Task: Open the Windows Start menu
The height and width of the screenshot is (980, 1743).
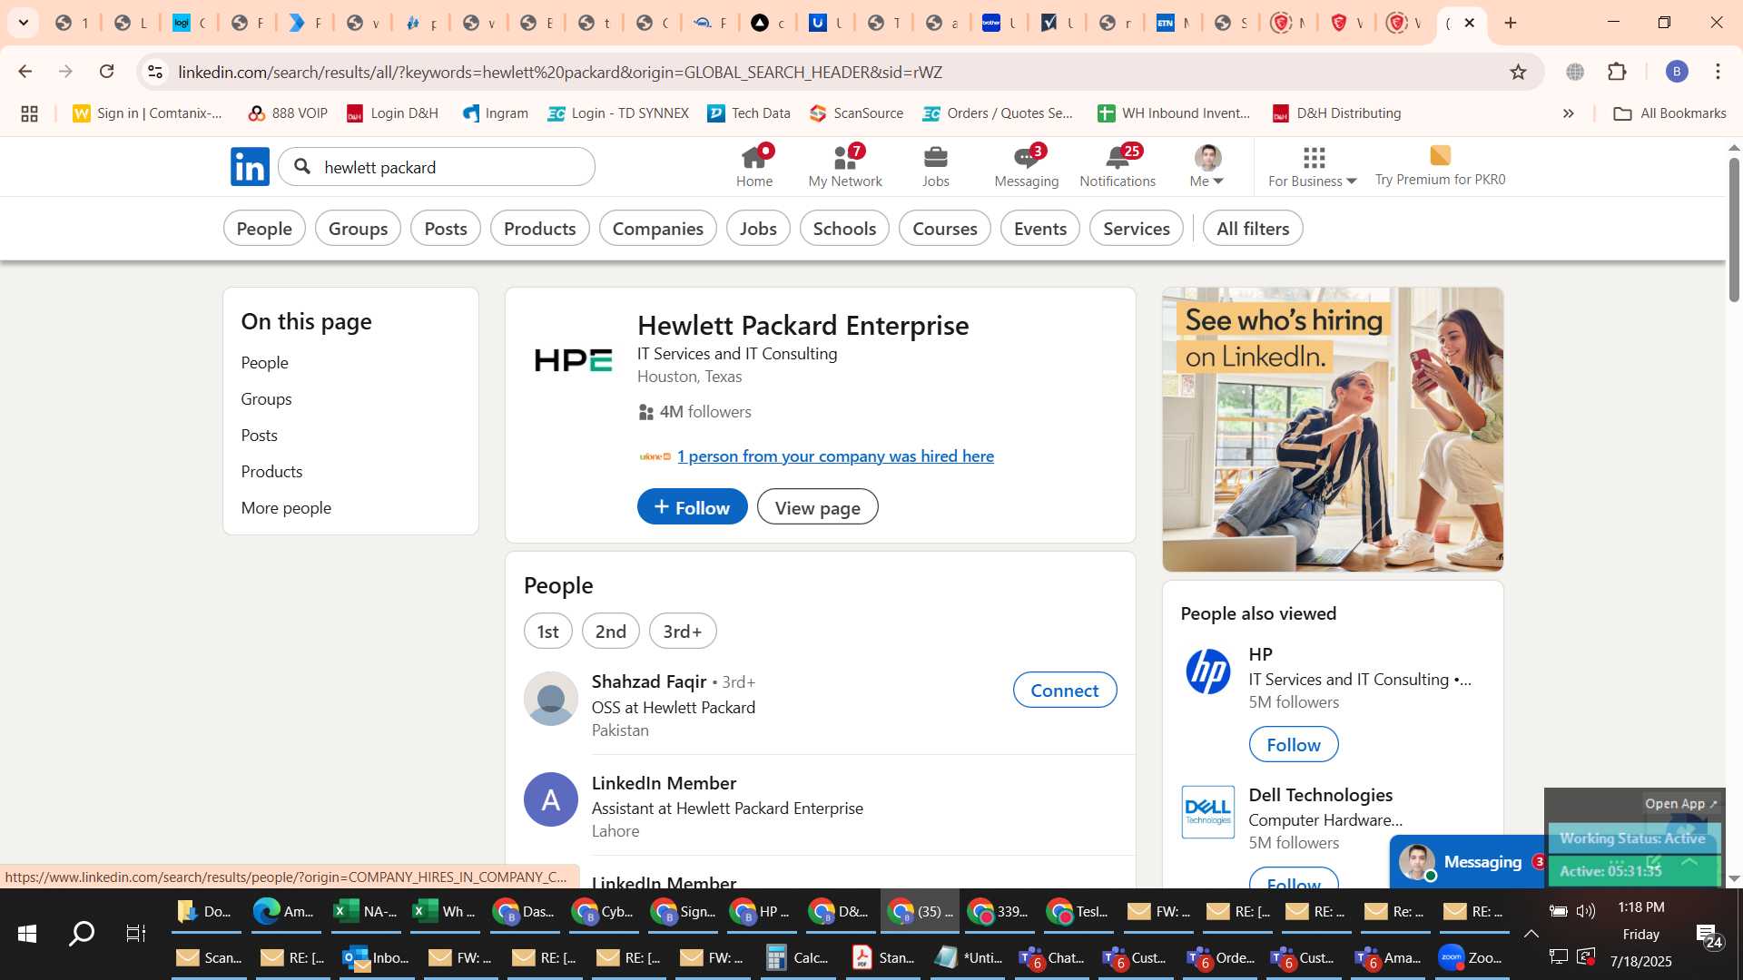Action: coord(26,934)
